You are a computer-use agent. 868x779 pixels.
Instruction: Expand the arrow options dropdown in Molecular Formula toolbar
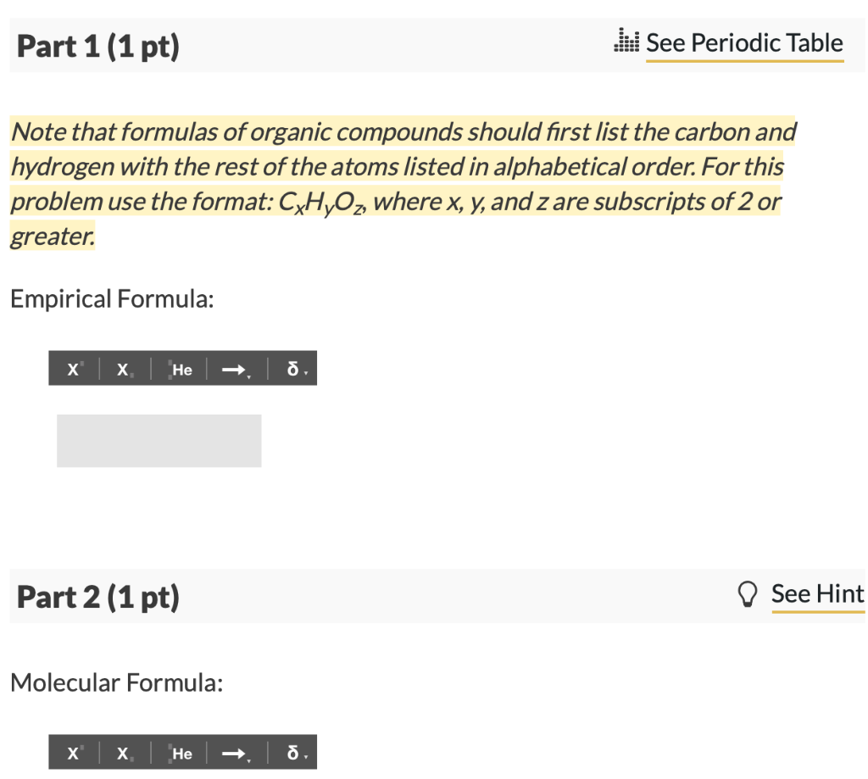(x=248, y=757)
